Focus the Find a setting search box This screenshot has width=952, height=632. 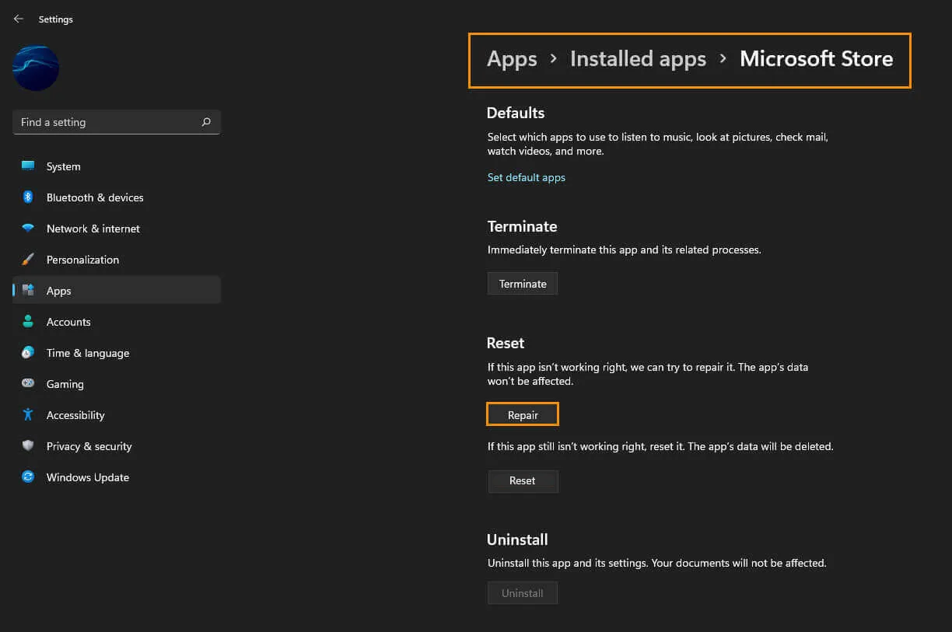(x=117, y=122)
